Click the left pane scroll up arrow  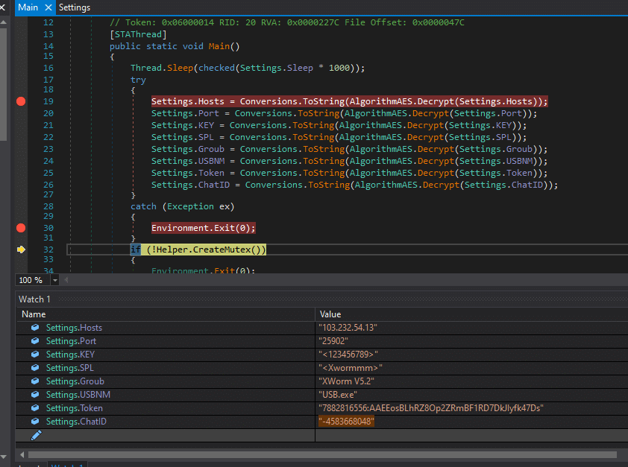point(3,22)
